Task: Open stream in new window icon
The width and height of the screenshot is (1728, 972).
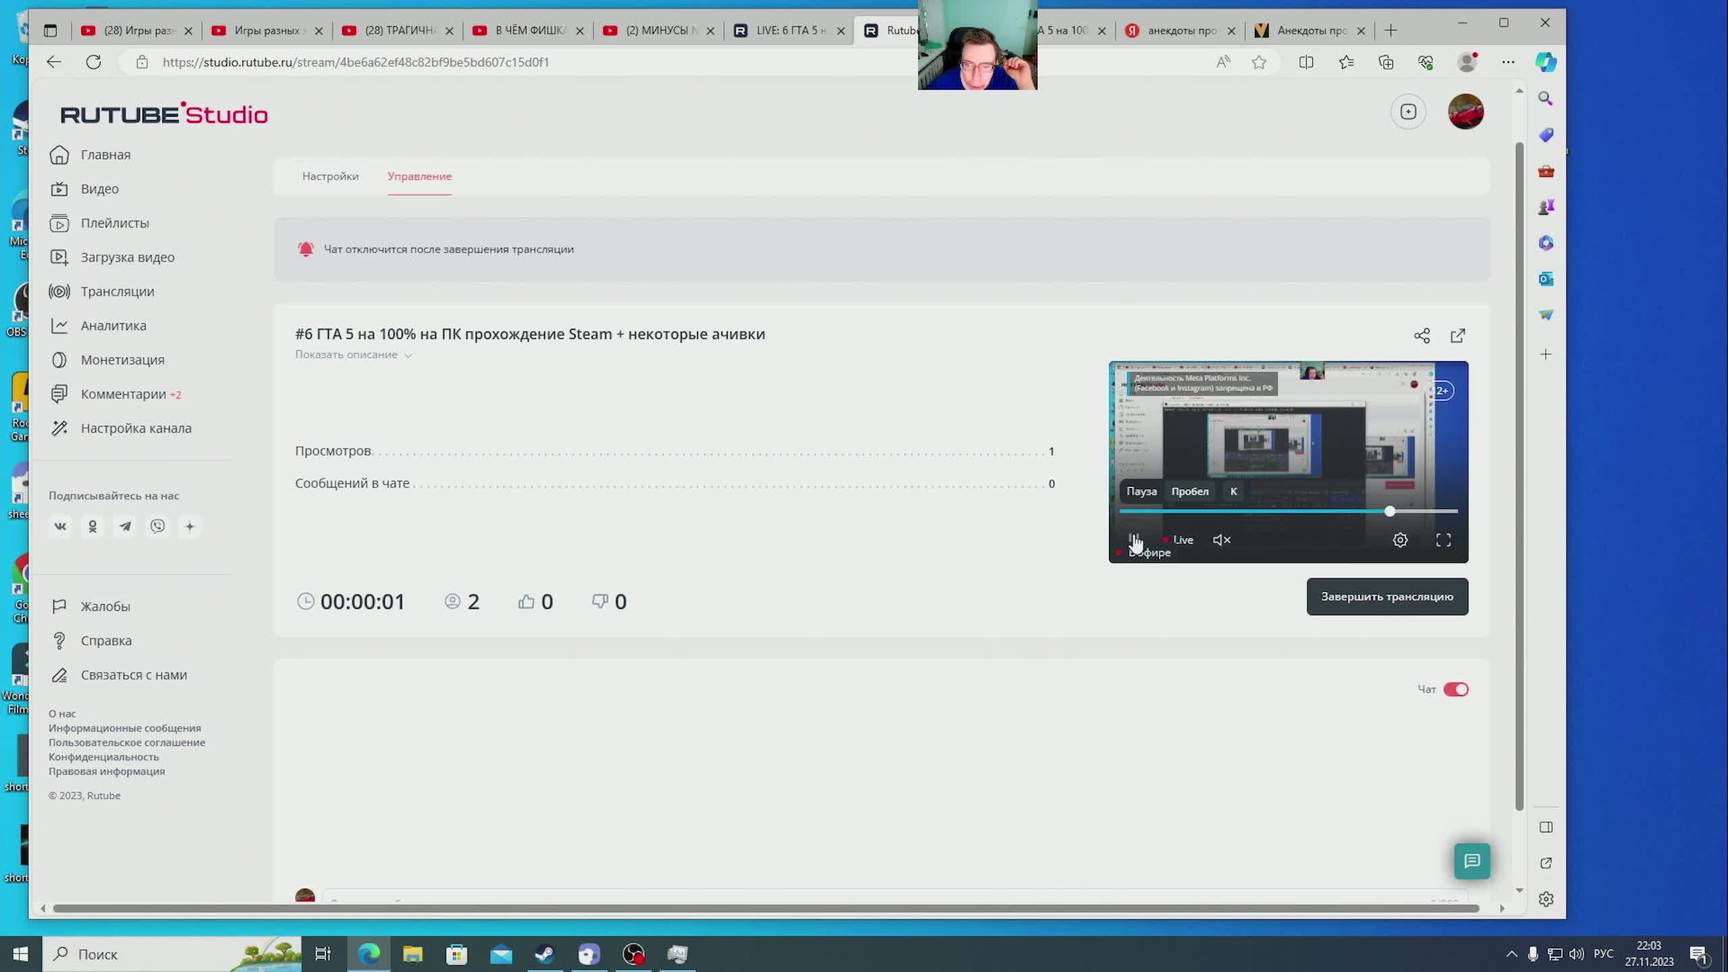Action: [x=1457, y=335]
